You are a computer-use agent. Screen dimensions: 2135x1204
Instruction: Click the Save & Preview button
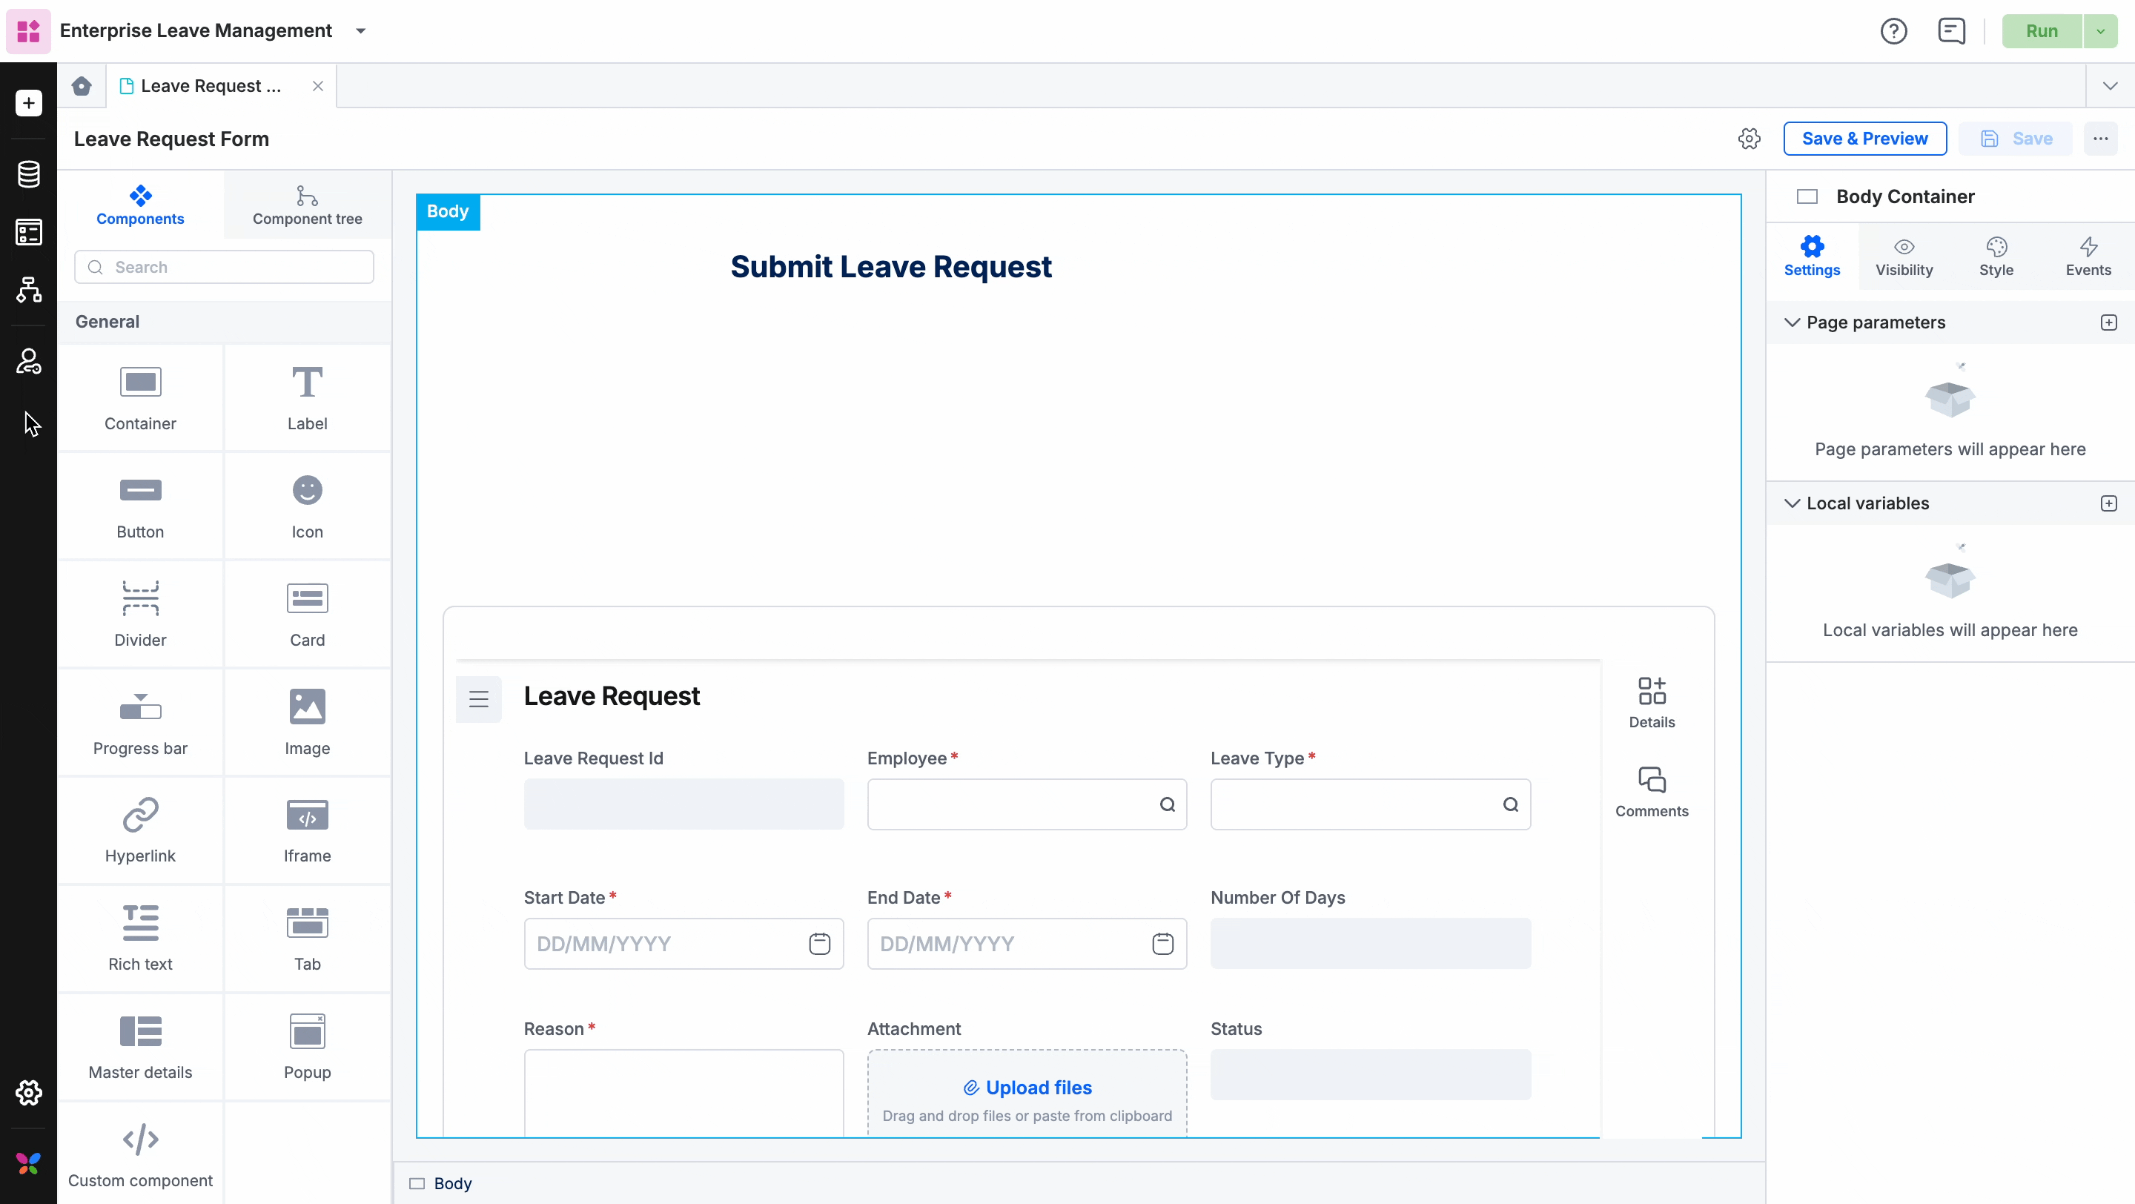point(1864,139)
